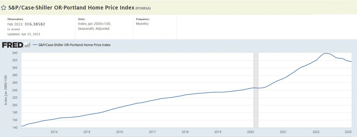
Task: Click the 2020 x-axis label
Action: click(x=250, y=132)
